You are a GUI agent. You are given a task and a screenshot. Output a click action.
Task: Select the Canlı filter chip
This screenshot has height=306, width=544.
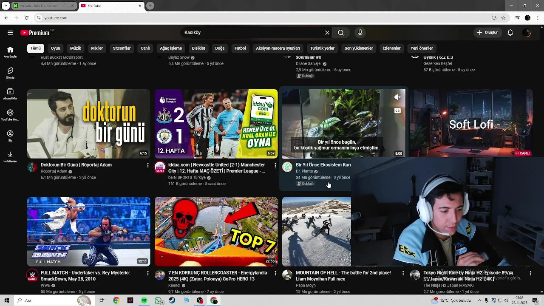145,48
